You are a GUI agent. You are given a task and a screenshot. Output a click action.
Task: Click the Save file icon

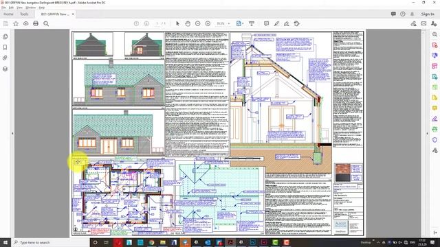pyautogui.click(x=5, y=24)
